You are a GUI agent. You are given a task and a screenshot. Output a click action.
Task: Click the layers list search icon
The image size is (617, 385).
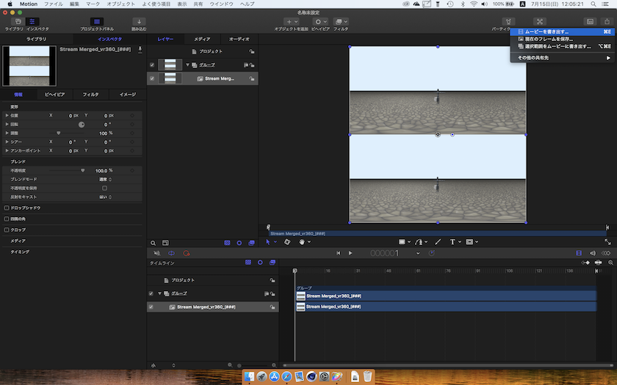pos(153,243)
